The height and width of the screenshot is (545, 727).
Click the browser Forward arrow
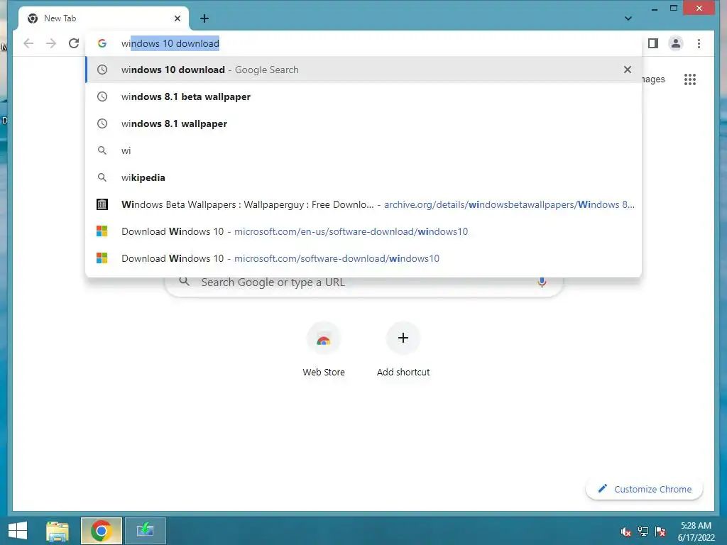tap(51, 43)
